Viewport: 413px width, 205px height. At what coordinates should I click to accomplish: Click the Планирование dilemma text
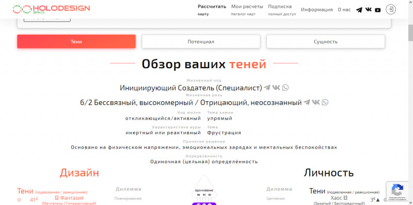click(x=128, y=198)
